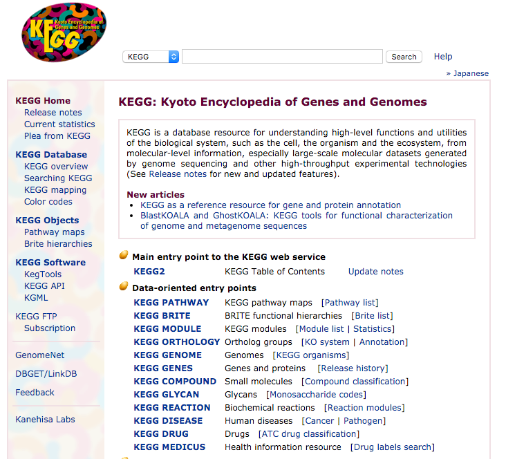Open KEGG mapping link
The width and height of the screenshot is (506, 459).
55,190
